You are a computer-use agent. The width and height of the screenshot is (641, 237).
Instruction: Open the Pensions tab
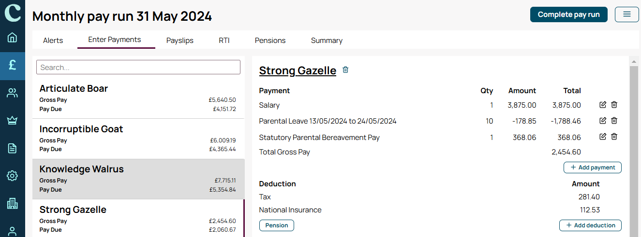[x=270, y=41]
